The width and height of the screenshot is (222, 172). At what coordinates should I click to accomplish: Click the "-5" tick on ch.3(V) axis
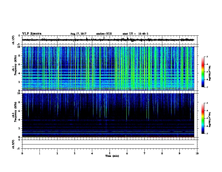(x=19, y=149)
